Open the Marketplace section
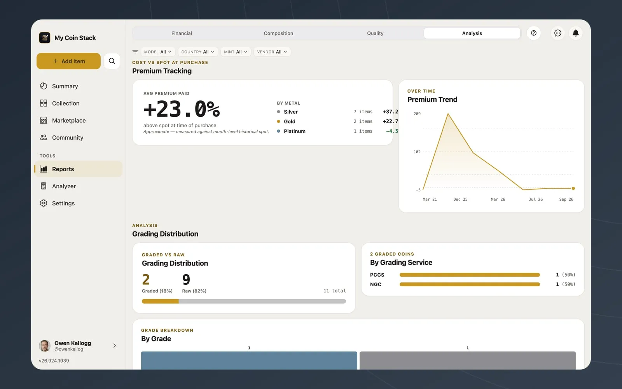Viewport: 622px width, 389px height. 78,120
